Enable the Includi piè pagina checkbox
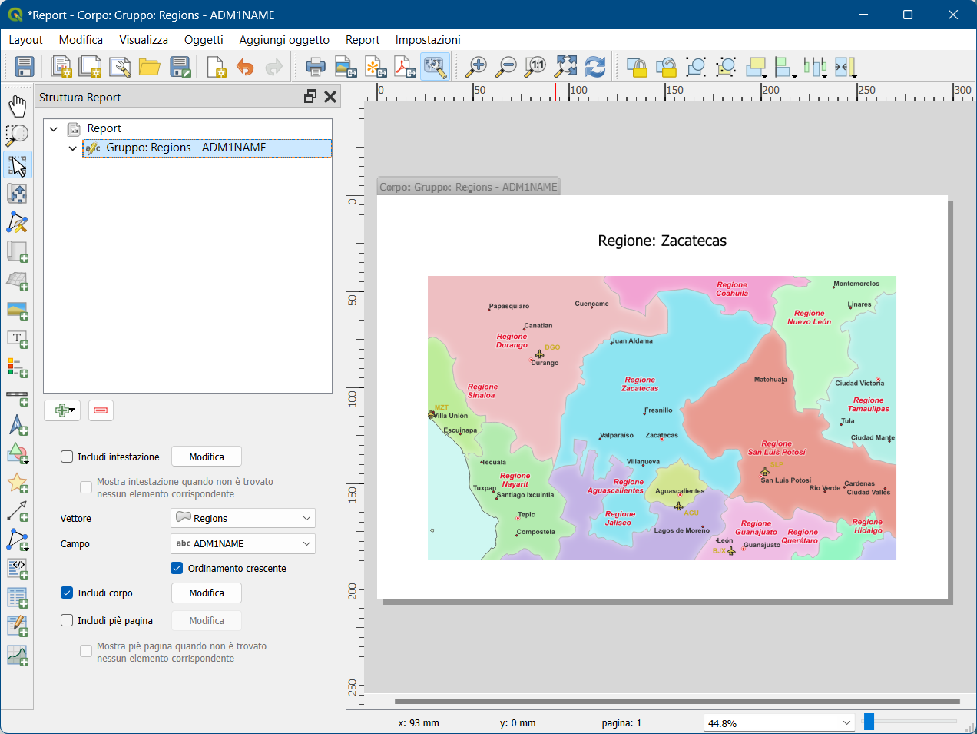 tap(67, 620)
